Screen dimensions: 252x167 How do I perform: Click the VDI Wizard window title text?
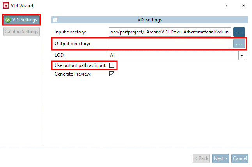pyautogui.click(x=22, y=6)
